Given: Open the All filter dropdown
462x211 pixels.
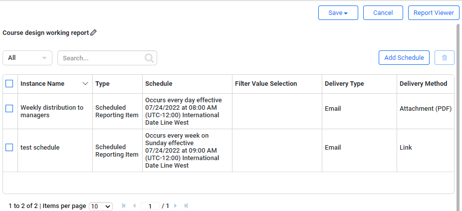Looking at the screenshot, I should click(x=27, y=58).
